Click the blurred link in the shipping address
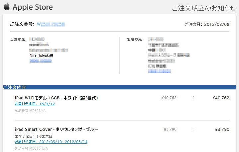The height and width of the screenshot is (152, 239). point(160,71)
